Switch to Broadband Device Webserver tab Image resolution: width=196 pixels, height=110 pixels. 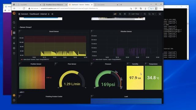click(x=55, y=5)
